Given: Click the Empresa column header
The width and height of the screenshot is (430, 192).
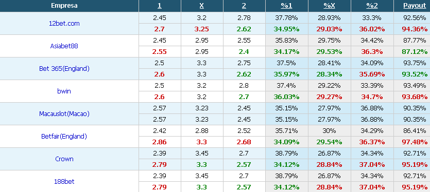Looking at the screenshot, I should 64,6.
